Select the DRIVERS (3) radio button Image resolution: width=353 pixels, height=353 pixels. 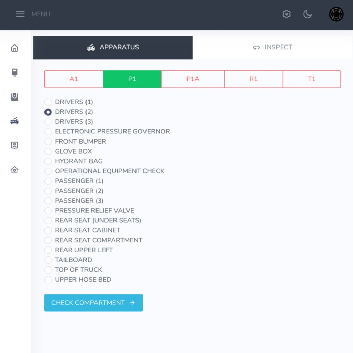coord(48,122)
